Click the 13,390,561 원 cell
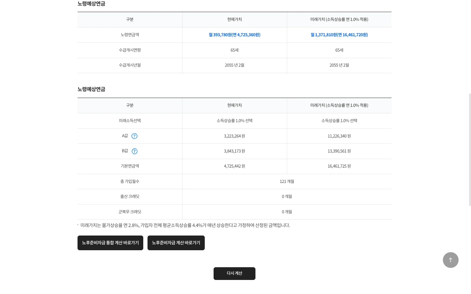This screenshot has width=471, height=294. point(339,151)
